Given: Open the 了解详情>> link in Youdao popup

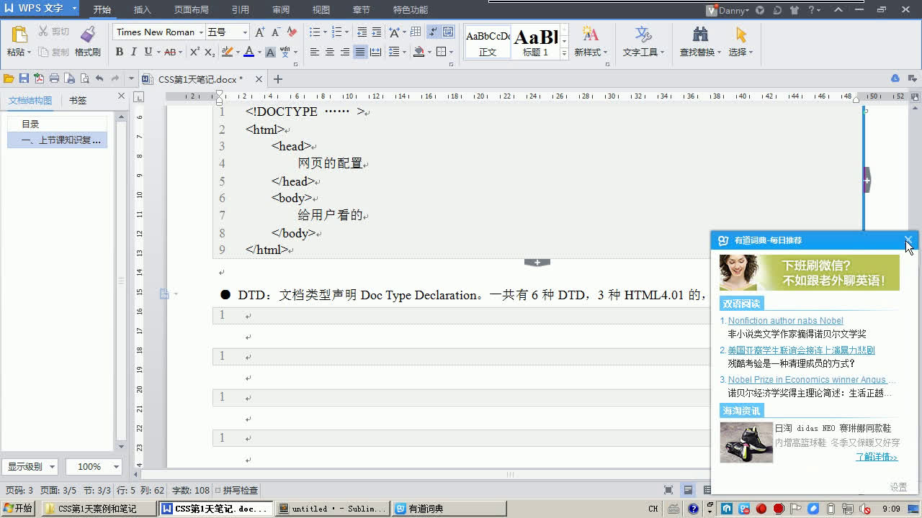Looking at the screenshot, I should [x=877, y=457].
